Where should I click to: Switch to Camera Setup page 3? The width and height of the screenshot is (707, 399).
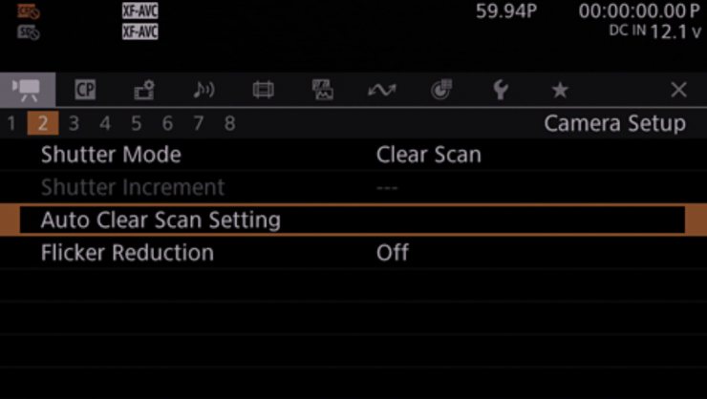click(x=74, y=123)
